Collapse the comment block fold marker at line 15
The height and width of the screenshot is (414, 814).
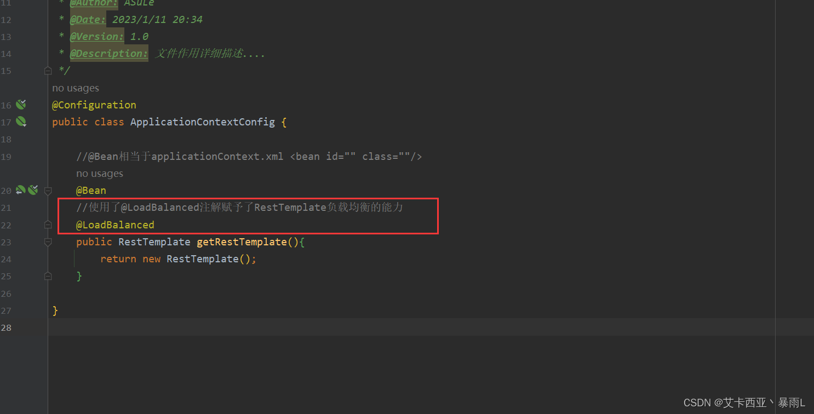tap(48, 71)
